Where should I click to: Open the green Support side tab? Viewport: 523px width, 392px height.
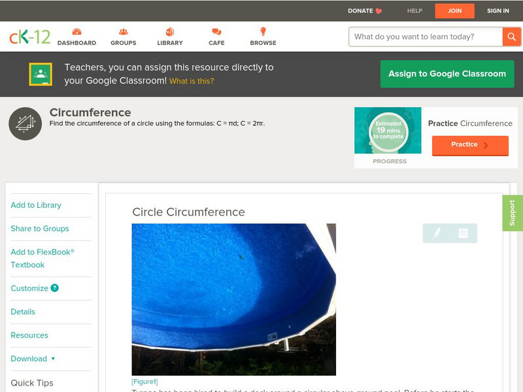[513, 213]
